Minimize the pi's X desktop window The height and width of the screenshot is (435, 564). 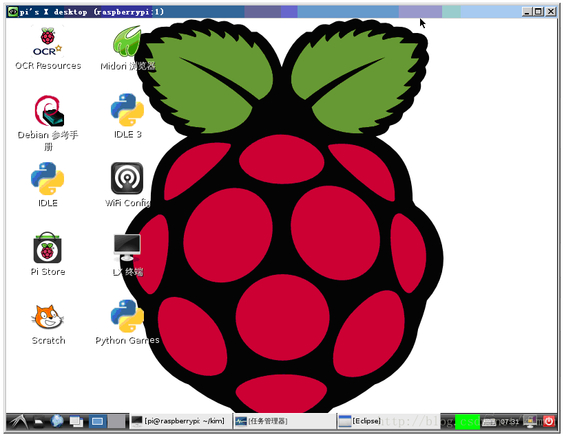[x=527, y=12]
